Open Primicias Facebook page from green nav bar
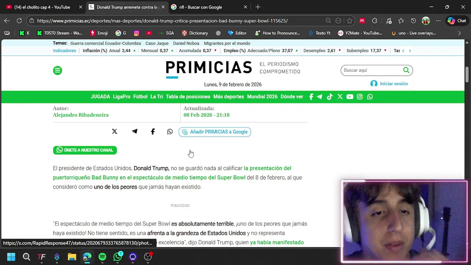 click(x=311, y=97)
